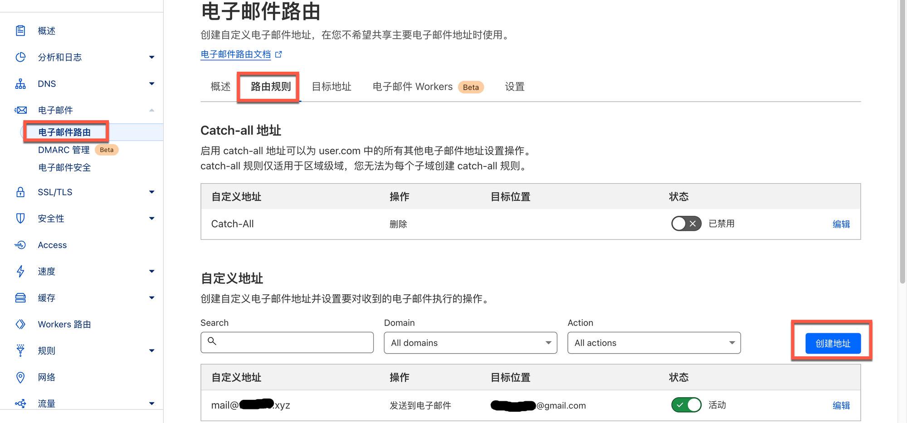Open DMARC 管理 in the sidebar
The height and width of the screenshot is (423, 907).
click(64, 150)
